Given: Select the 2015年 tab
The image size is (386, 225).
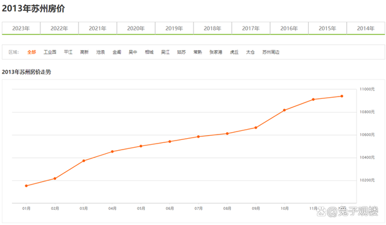Looking at the screenshot, I should pos(327,28).
